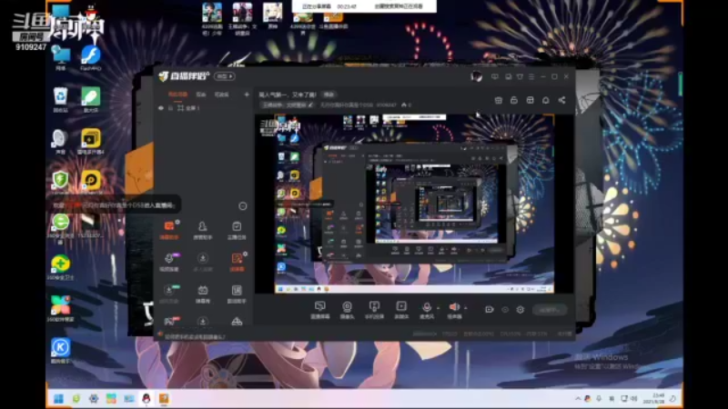The image size is (728, 409).
Task: Open the blue K desktop shortcut
Action: [x=60, y=350]
